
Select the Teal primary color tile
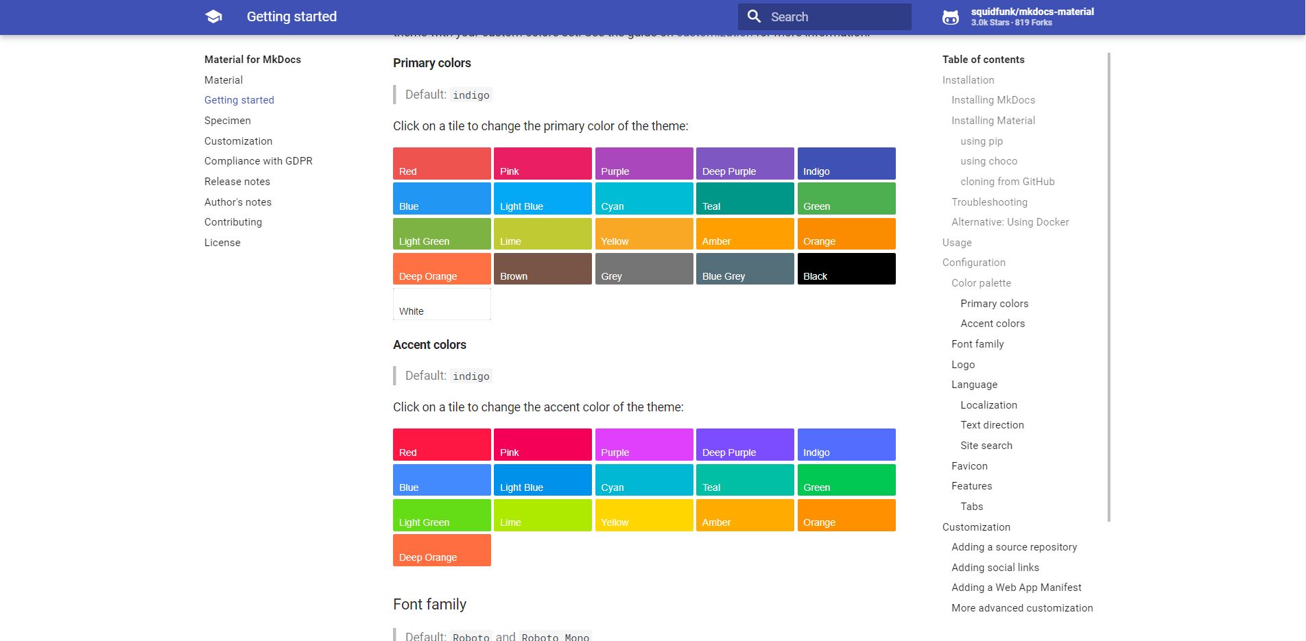coord(745,199)
